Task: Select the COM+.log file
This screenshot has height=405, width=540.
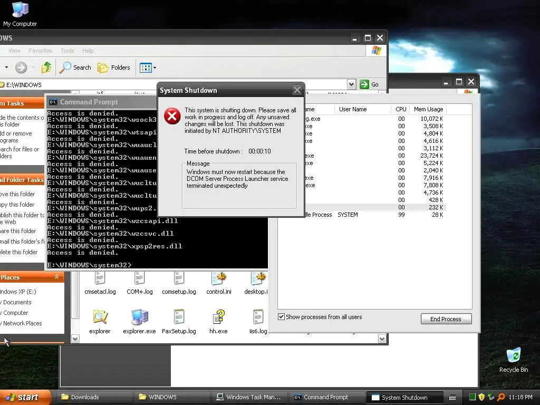Action: pyautogui.click(x=139, y=283)
